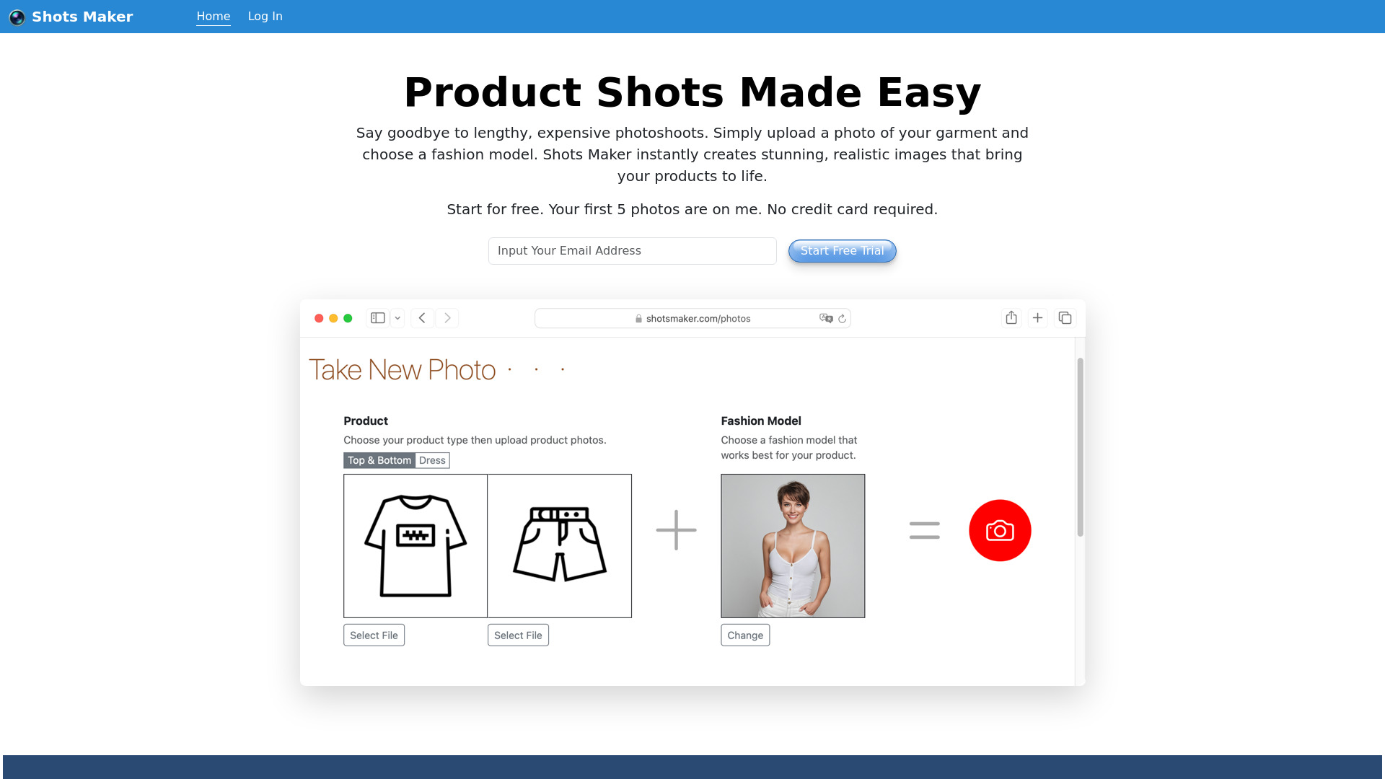Click the browser new tab icon
Viewport: 1385px width, 779px height.
click(x=1038, y=317)
